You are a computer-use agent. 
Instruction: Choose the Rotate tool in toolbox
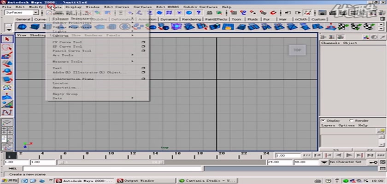coord(7,72)
